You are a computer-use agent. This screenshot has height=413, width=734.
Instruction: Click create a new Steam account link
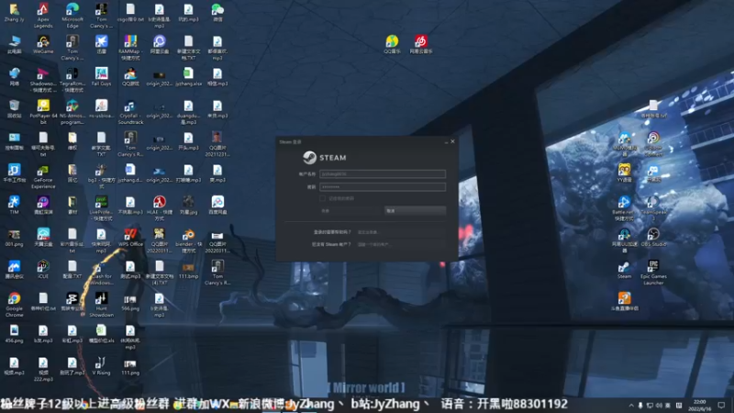373,244
